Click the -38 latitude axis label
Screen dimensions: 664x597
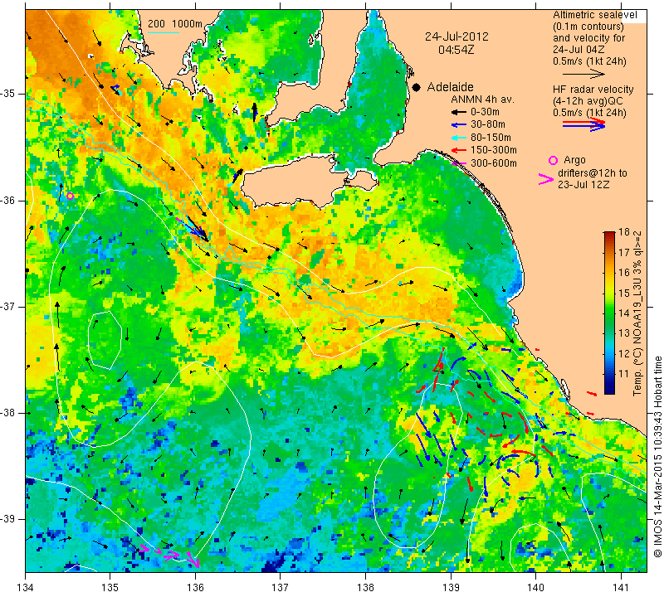coord(7,413)
